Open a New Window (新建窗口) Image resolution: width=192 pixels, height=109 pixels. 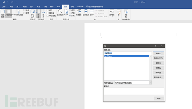pos(79,13)
